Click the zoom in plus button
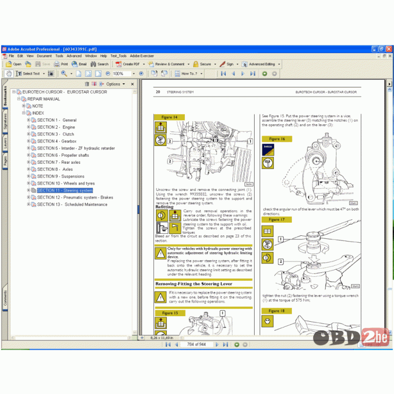The image size is (394, 394). coord(141,74)
